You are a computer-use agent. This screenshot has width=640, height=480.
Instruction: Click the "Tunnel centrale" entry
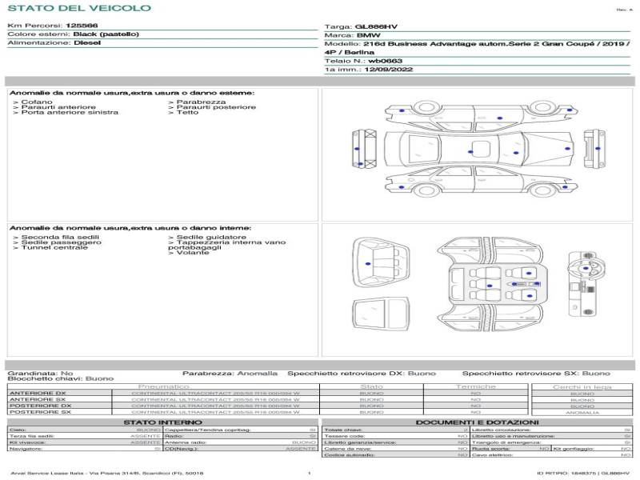54,247
